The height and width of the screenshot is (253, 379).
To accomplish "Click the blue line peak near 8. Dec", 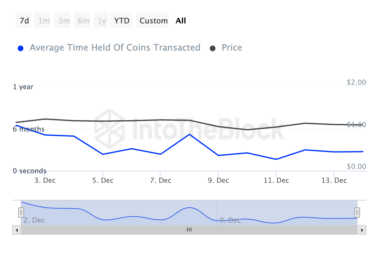I will point(189,135).
